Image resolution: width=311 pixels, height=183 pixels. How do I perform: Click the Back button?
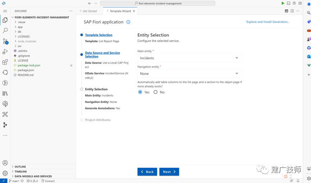147,172
